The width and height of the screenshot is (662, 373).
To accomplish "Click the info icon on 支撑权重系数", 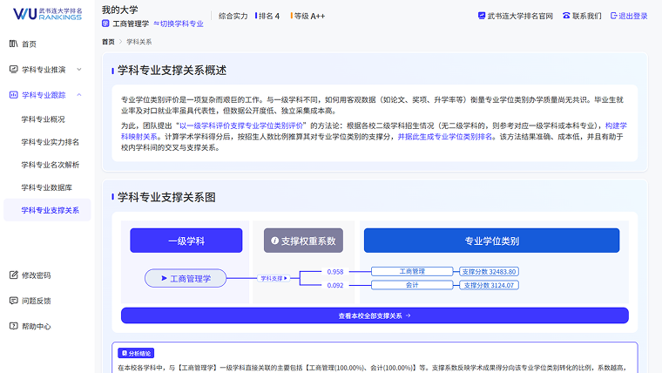I will click(275, 241).
